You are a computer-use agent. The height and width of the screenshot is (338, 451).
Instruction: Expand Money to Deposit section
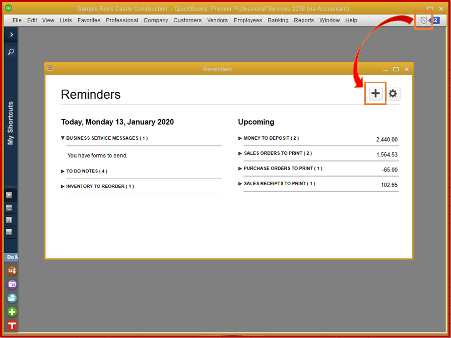[x=240, y=139]
